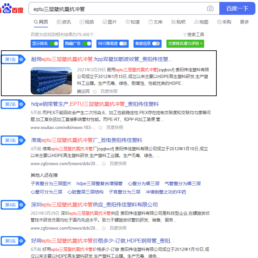Open result 深圳eptu三层壁抗震抗冲管供应 link
This screenshot has height=258, width=258.
pyautogui.click(x=94, y=205)
